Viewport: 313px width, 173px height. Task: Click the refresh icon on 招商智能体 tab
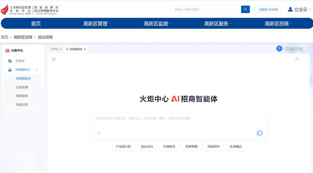pos(67,49)
